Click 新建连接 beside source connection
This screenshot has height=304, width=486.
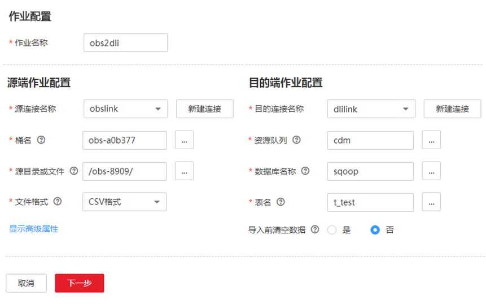pos(204,108)
